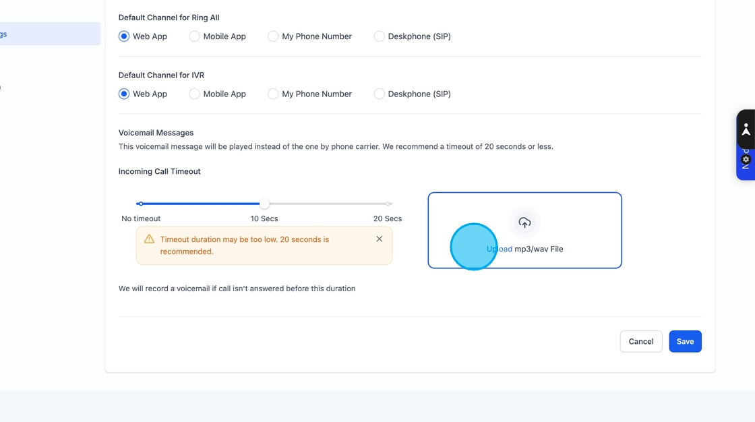Select Web App for IVR channel
755x422 pixels.
point(124,94)
